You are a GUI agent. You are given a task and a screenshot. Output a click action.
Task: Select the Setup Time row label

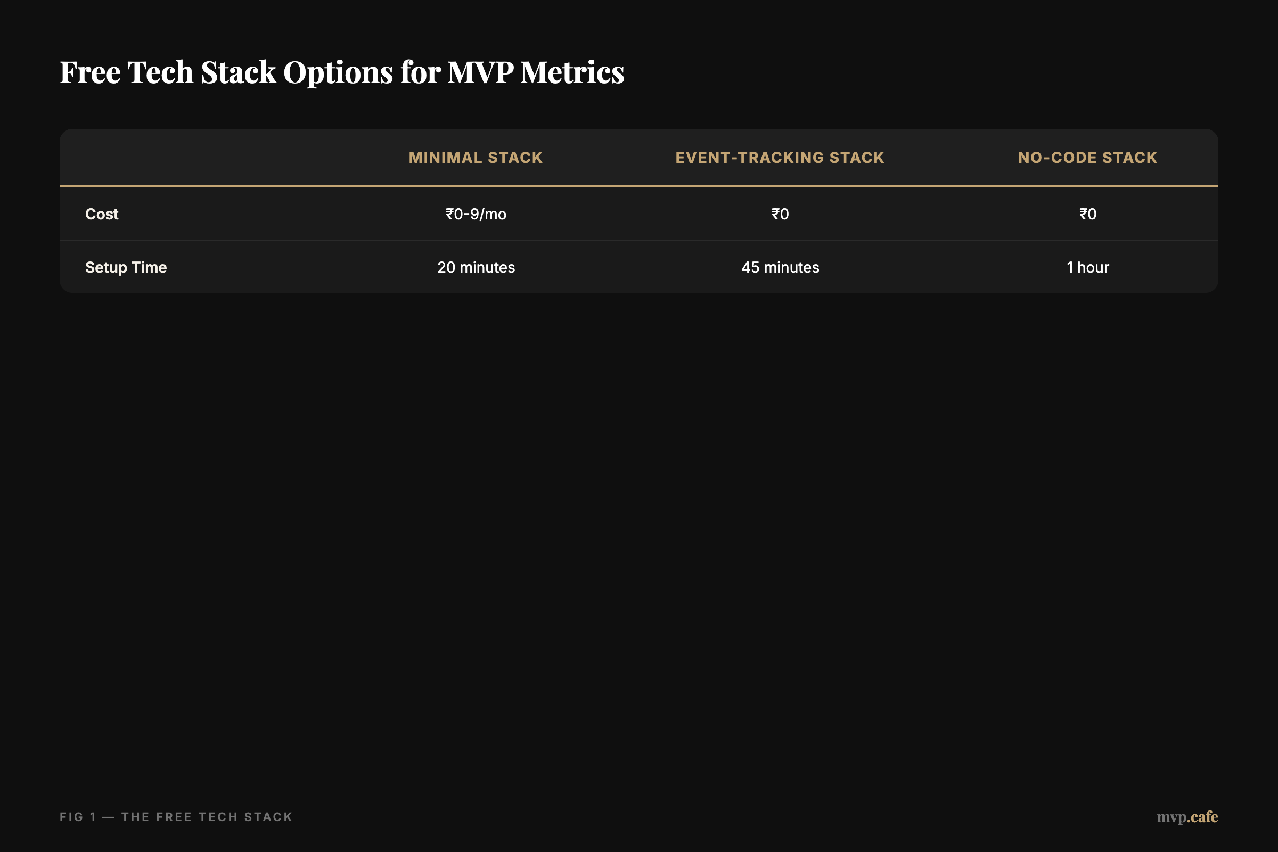[126, 267]
